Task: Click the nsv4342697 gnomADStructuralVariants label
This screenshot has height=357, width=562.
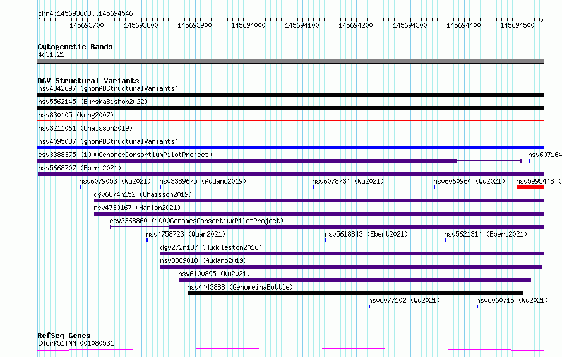Action: coord(108,88)
